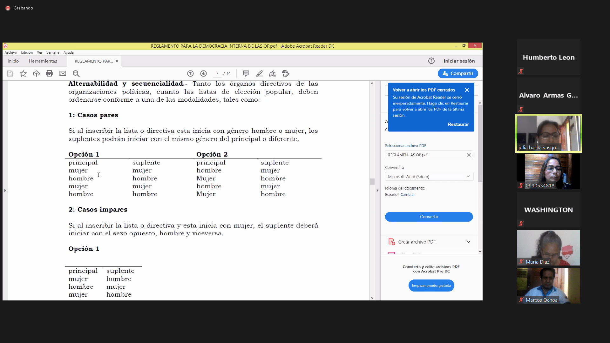
Task: Select the highlight text pen tool
Action: click(259, 74)
